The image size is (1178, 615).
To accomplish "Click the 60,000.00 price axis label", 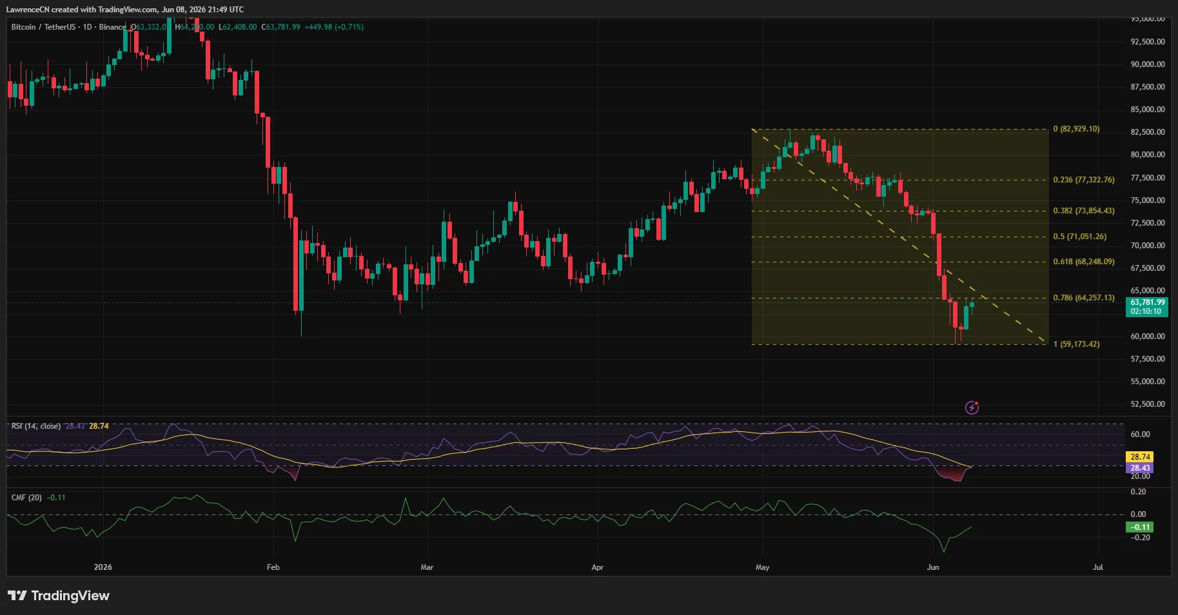I will point(1148,337).
